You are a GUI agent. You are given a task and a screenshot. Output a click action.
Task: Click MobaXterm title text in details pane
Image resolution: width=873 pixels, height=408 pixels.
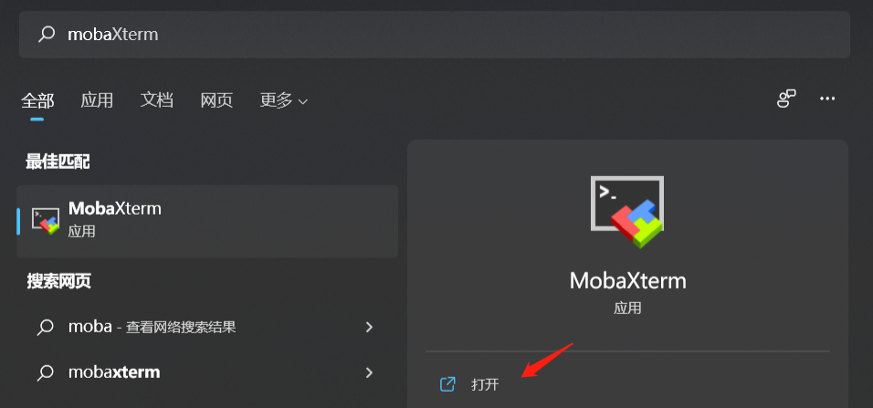click(x=627, y=280)
